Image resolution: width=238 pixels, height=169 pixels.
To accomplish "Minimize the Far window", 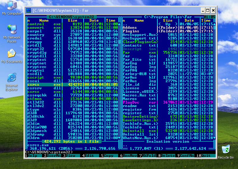I will [203, 10].
